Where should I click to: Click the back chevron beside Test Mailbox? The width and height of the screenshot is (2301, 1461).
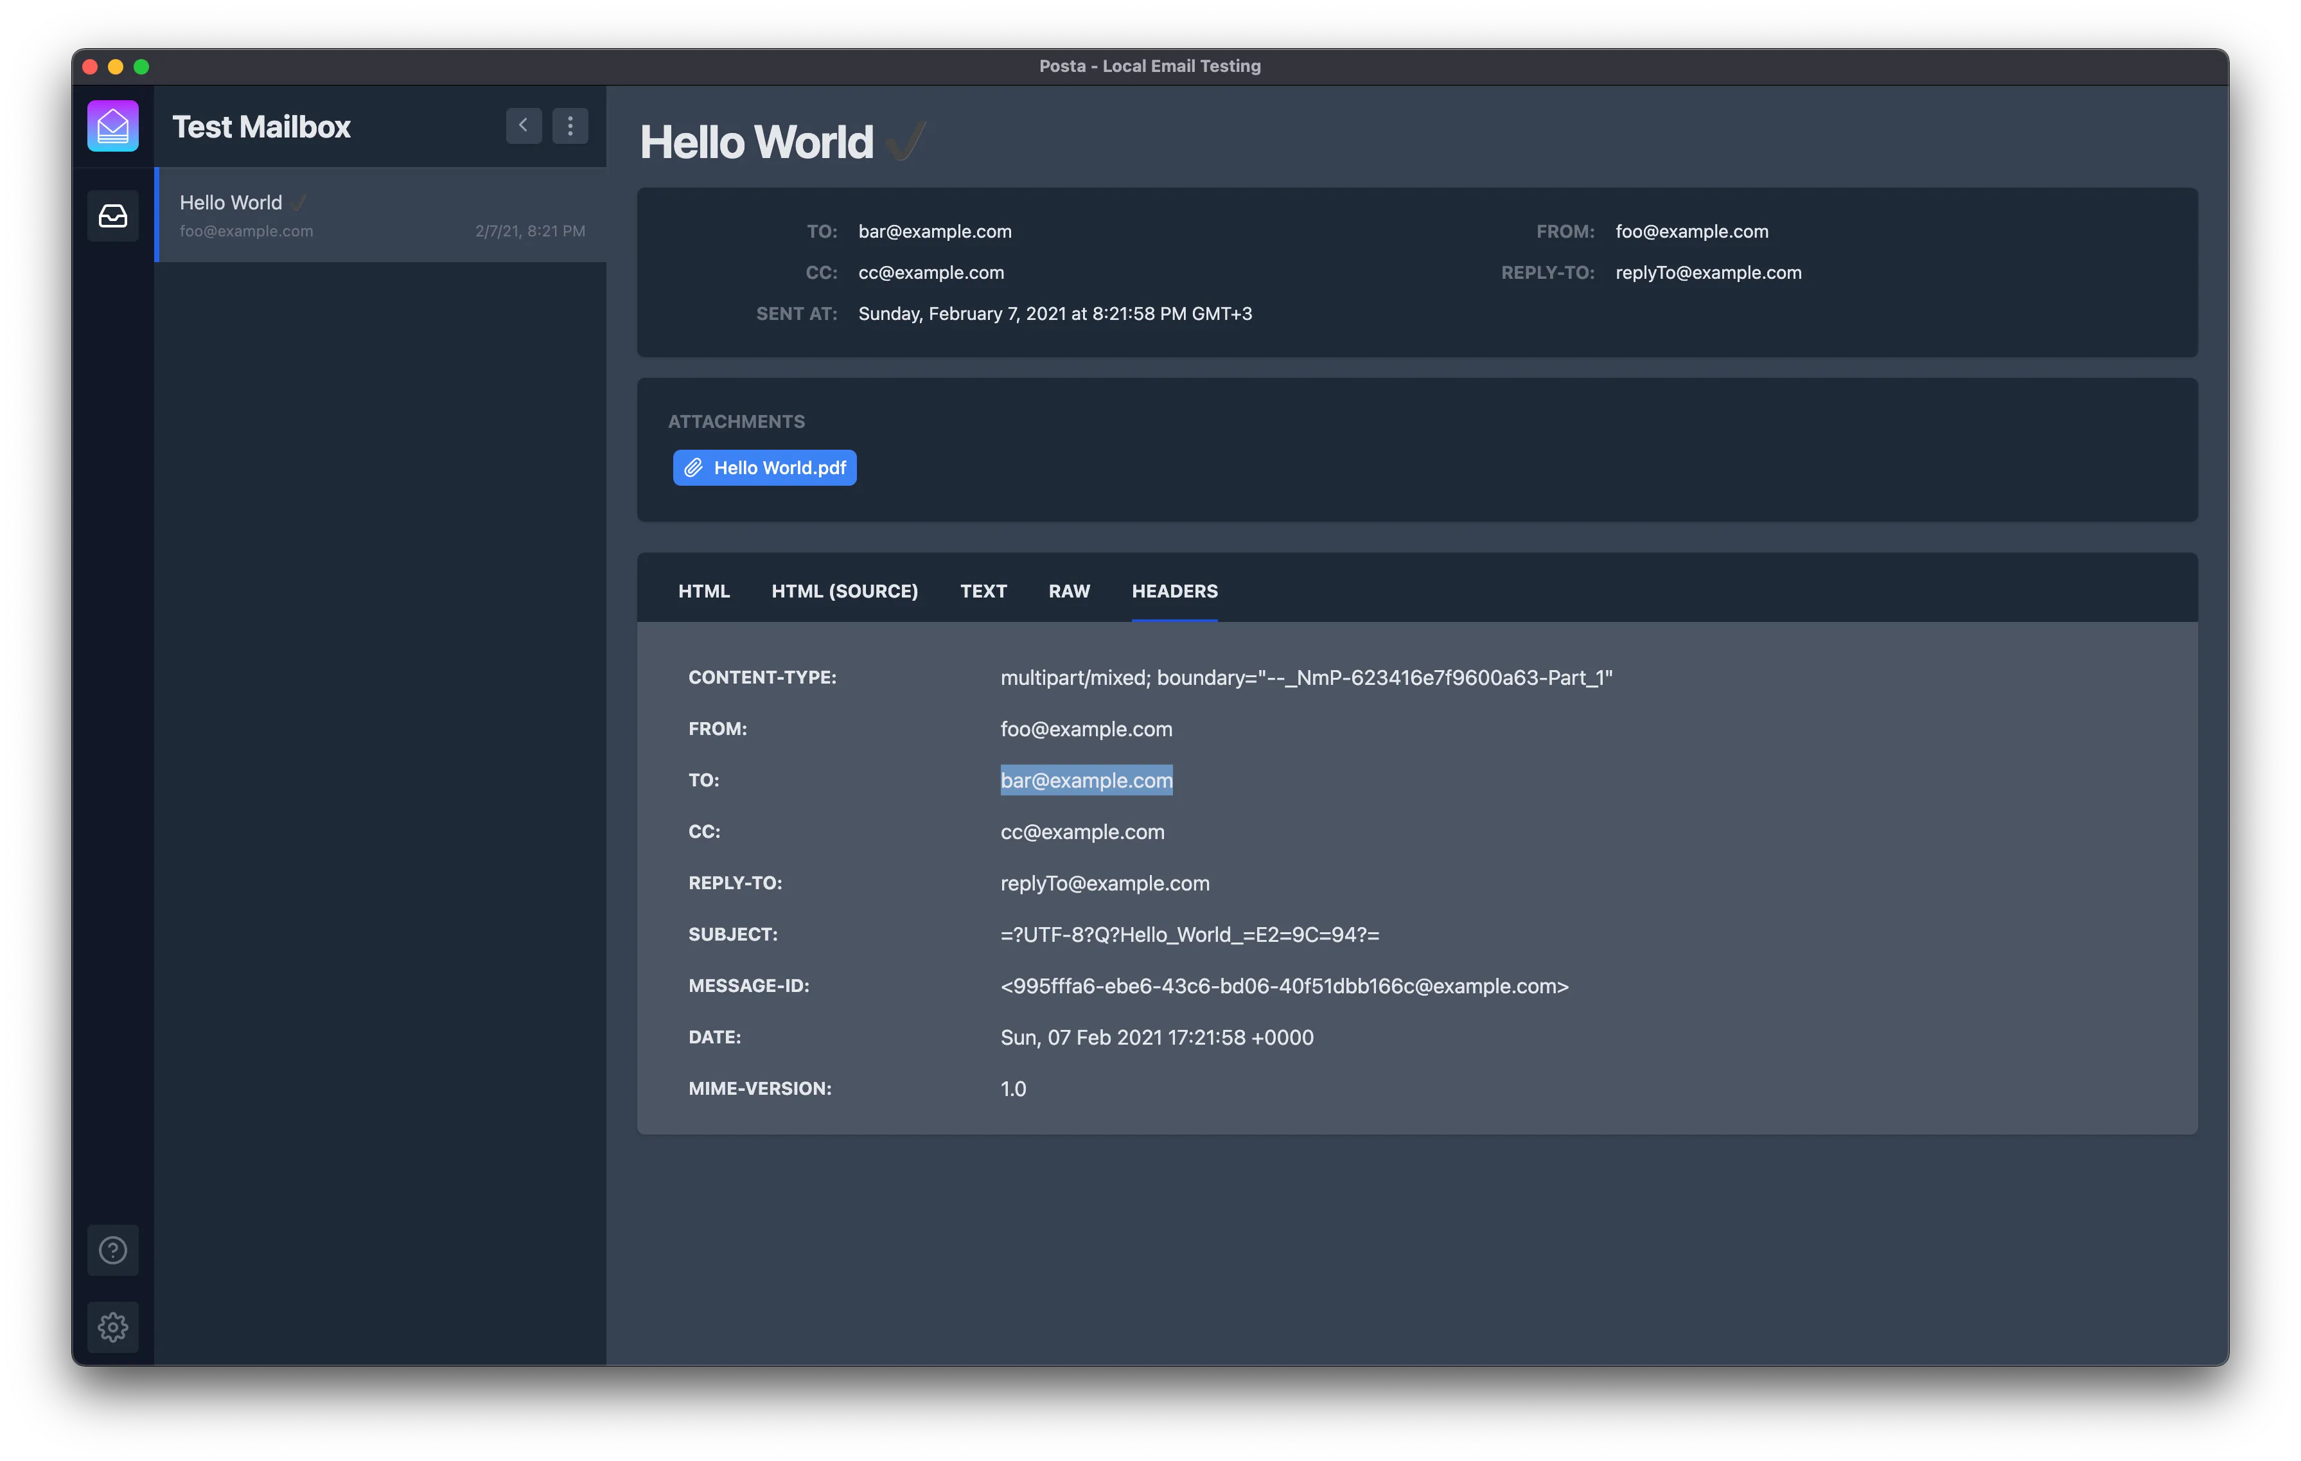[524, 125]
